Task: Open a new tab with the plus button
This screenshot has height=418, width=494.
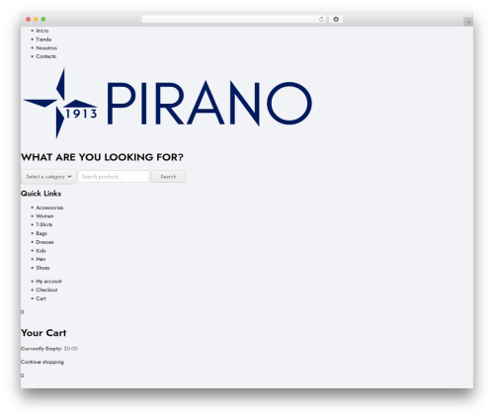Action: coord(468,22)
